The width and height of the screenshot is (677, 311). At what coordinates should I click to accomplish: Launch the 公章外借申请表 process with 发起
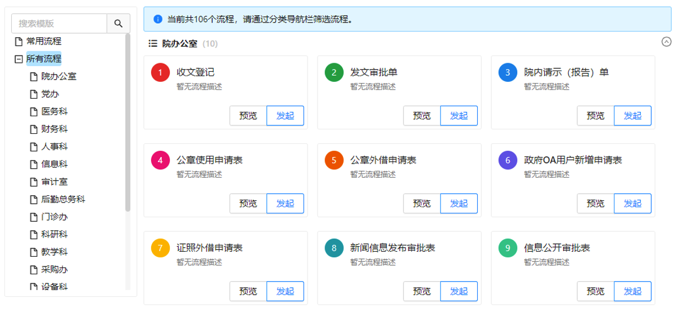(x=459, y=203)
